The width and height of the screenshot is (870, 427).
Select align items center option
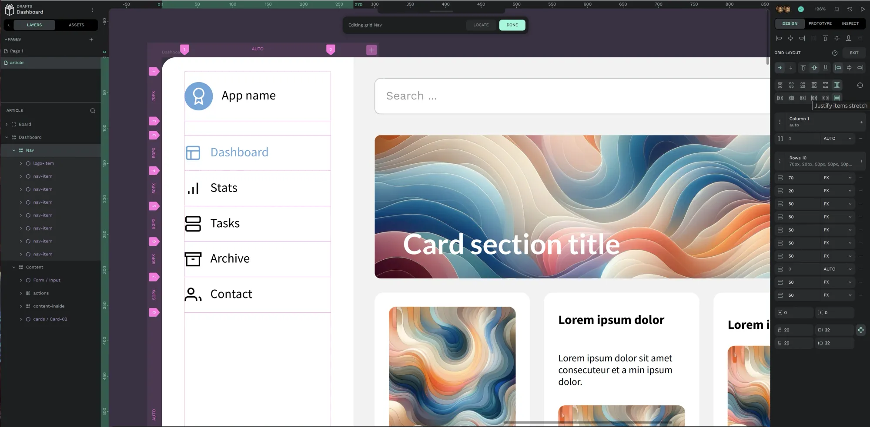pyautogui.click(x=814, y=68)
